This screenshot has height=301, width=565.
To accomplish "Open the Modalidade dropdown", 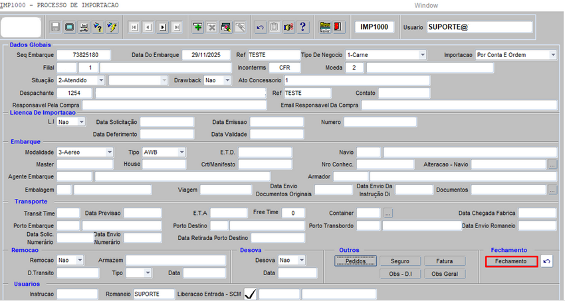I will tap(109, 152).
